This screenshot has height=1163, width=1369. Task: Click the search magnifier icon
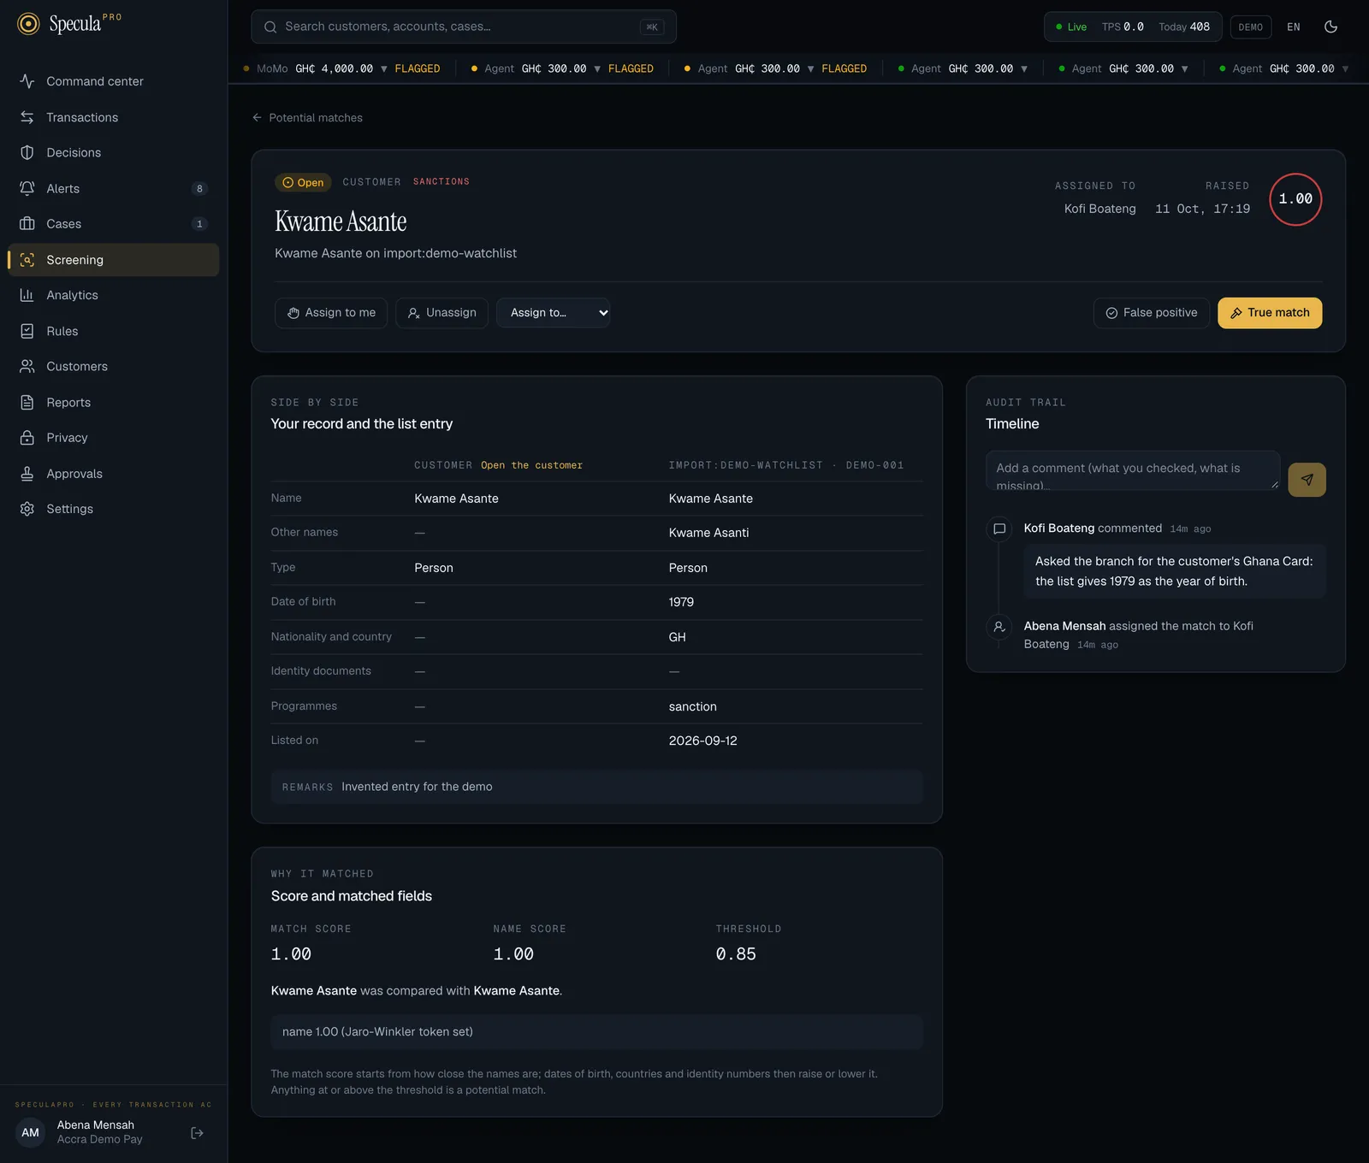tap(270, 27)
